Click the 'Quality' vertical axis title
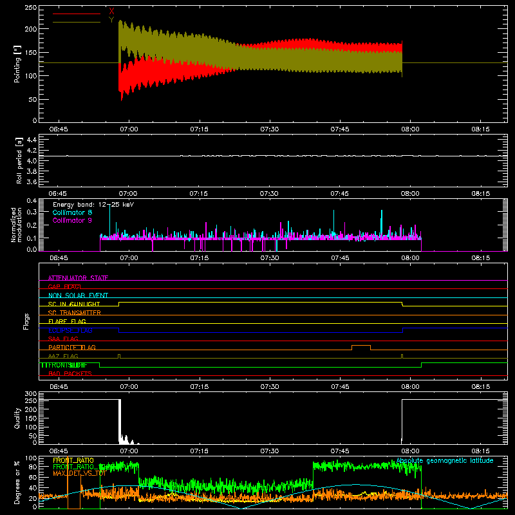This screenshot has width=515, height=515. click(x=17, y=418)
